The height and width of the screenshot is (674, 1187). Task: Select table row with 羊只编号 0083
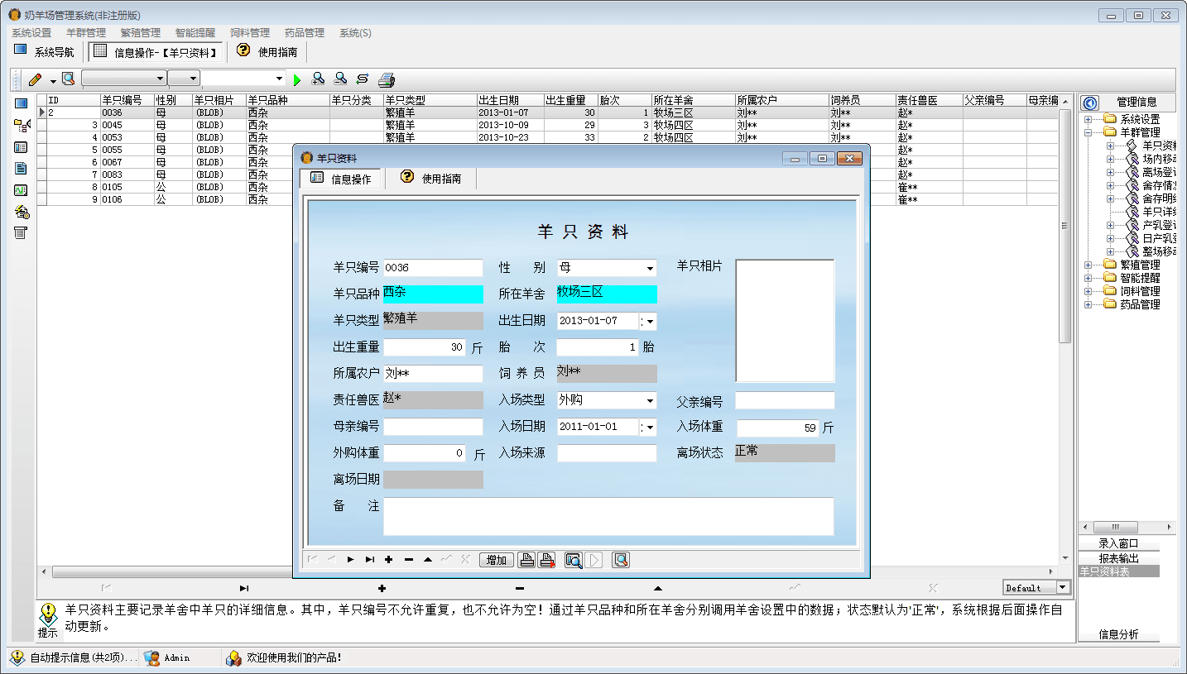(x=548, y=174)
